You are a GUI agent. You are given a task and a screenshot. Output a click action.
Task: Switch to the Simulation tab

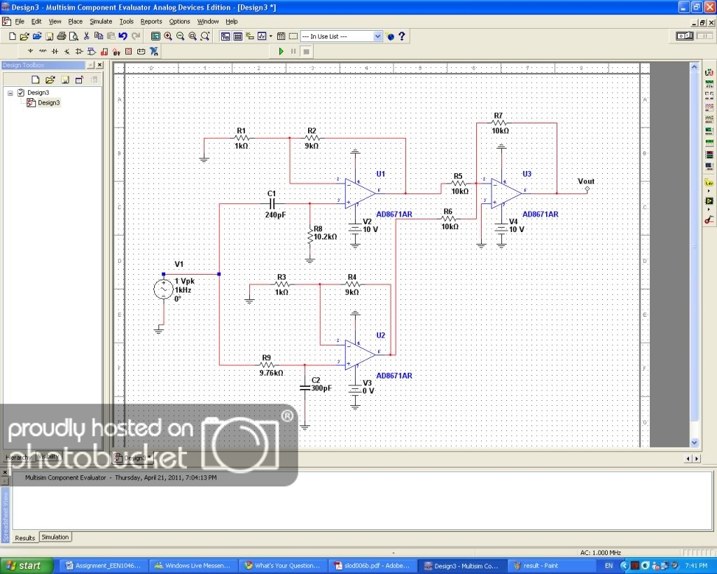pos(55,537)
